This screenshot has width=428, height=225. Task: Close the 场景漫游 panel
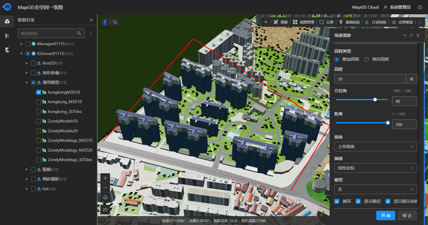point(418,35)
